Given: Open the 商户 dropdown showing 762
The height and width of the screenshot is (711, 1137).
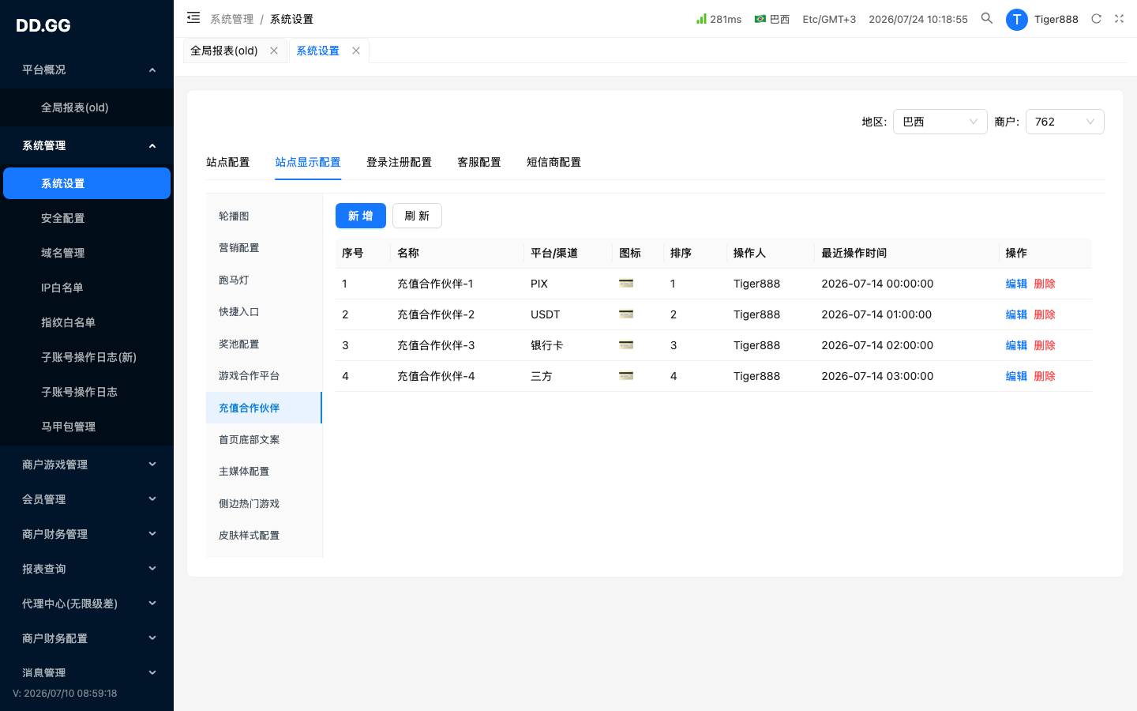Looking at the screenshot, I should pyautogui.click(x=1064, y=122).
